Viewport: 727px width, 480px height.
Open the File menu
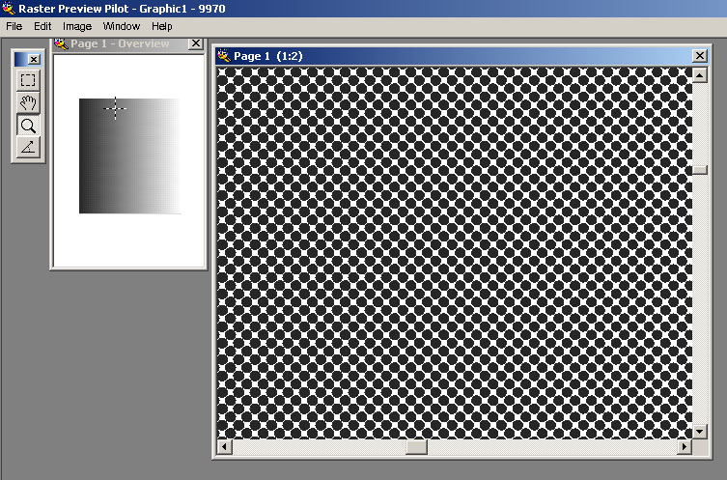click(14, 26)
